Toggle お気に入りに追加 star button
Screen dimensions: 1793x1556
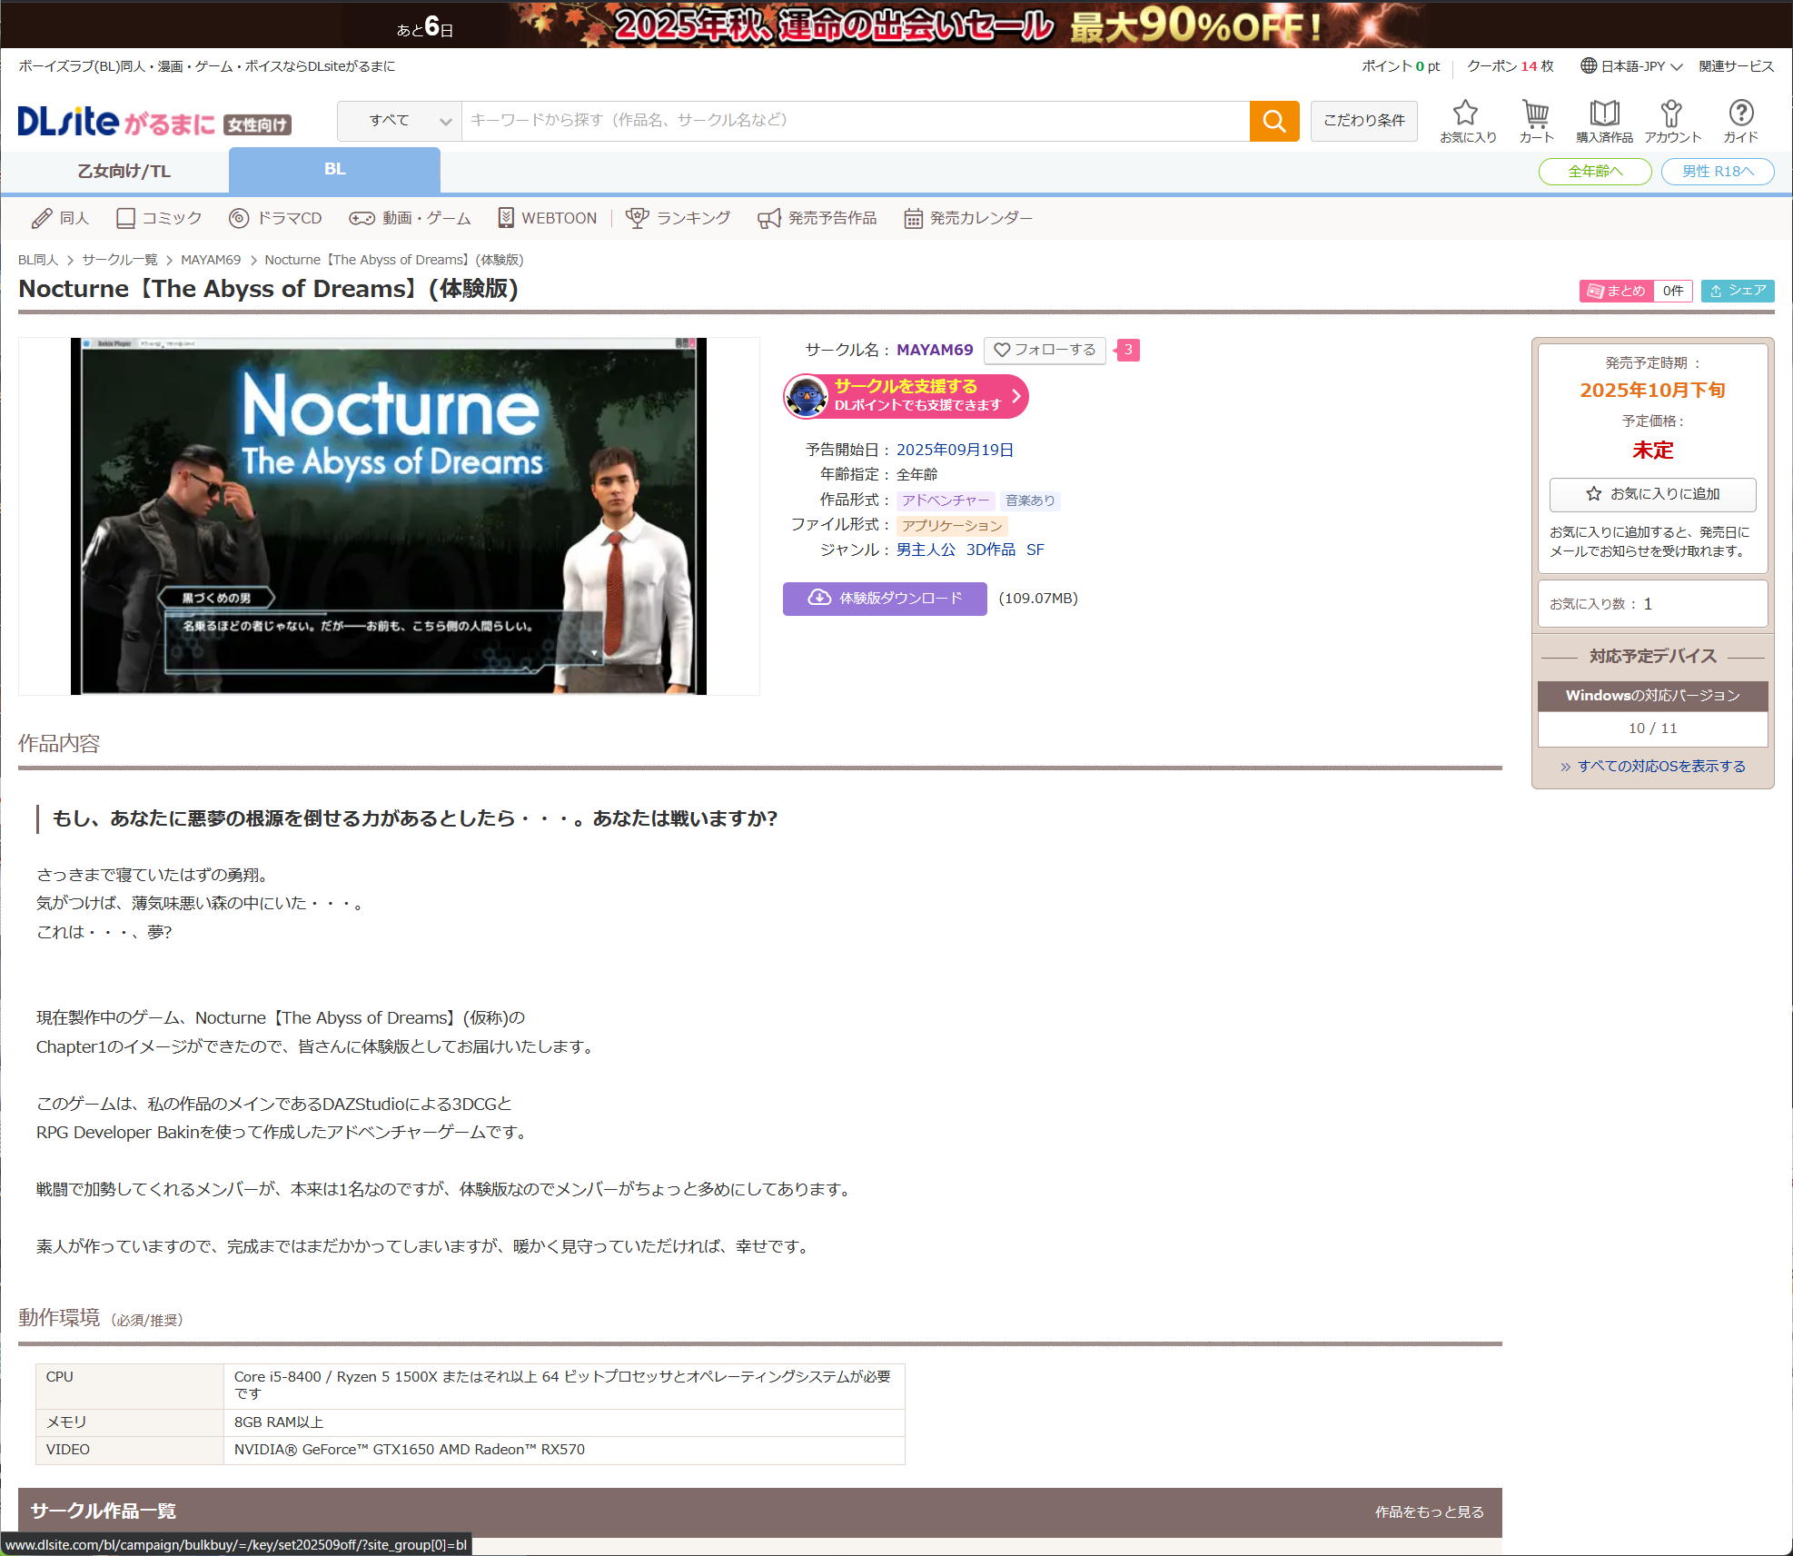[1652, 494]
